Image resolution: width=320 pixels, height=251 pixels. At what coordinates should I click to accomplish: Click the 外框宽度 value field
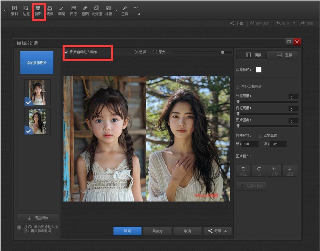coord(293,97)
